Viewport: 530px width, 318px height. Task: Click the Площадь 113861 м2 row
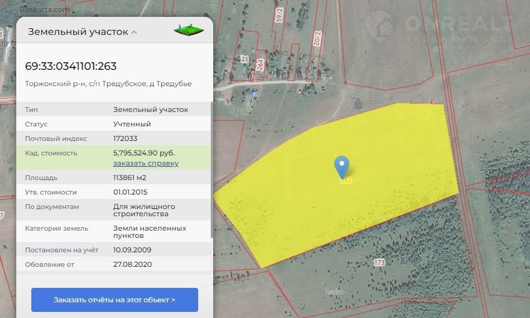tap(114, 178)
